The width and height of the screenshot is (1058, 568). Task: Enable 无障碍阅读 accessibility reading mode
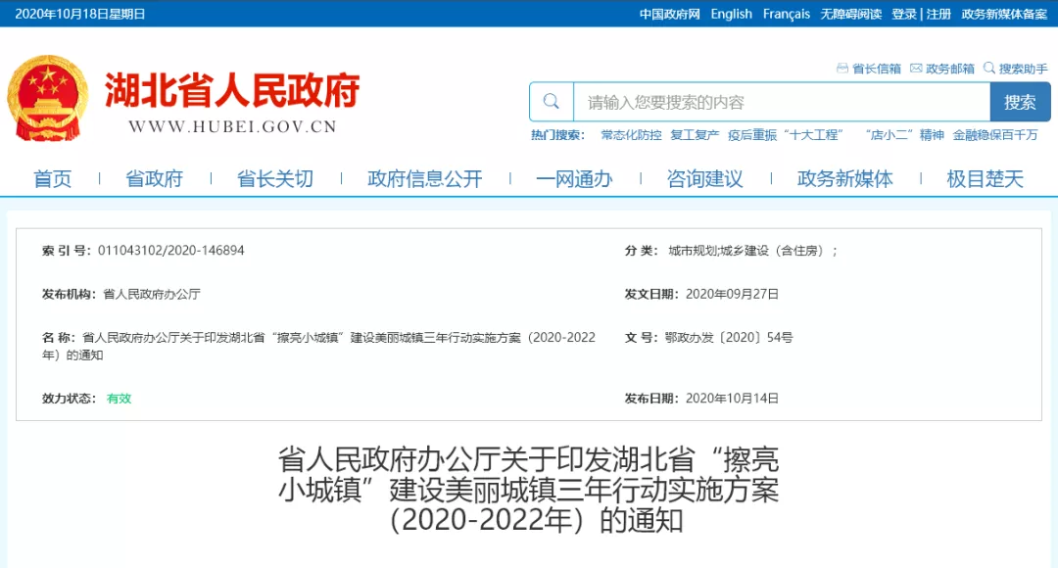point(850,14)
